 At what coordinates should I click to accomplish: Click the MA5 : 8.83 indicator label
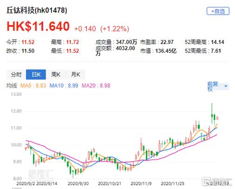(x=33, y=86)
